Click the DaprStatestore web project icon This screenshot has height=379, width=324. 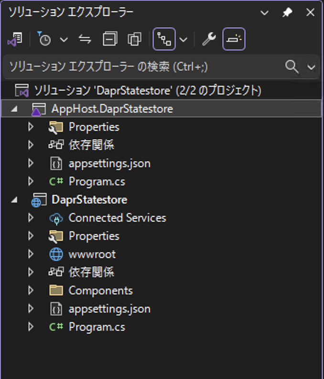click(39, 200)
